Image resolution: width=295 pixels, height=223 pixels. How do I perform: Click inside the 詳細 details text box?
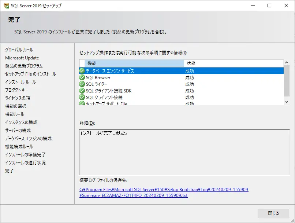pyautogui.click(x=184, y=152)
